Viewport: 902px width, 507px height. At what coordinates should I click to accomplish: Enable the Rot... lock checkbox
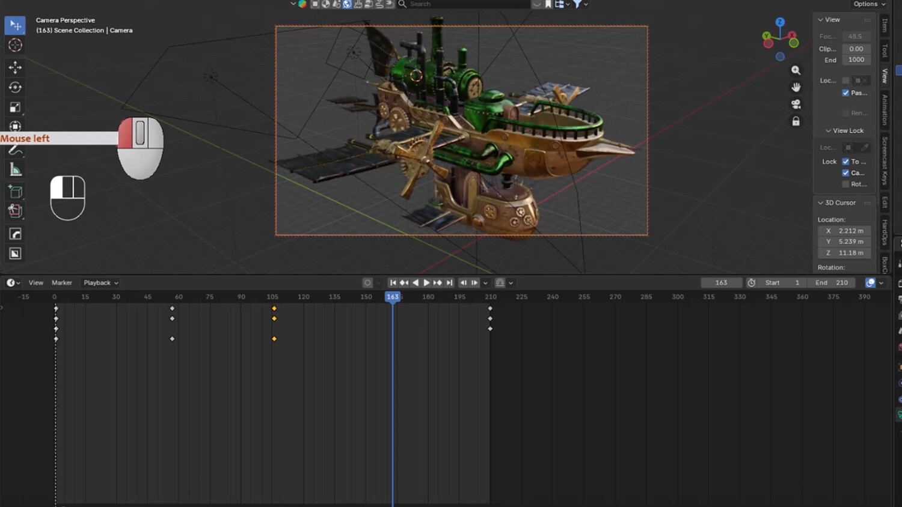845,184
